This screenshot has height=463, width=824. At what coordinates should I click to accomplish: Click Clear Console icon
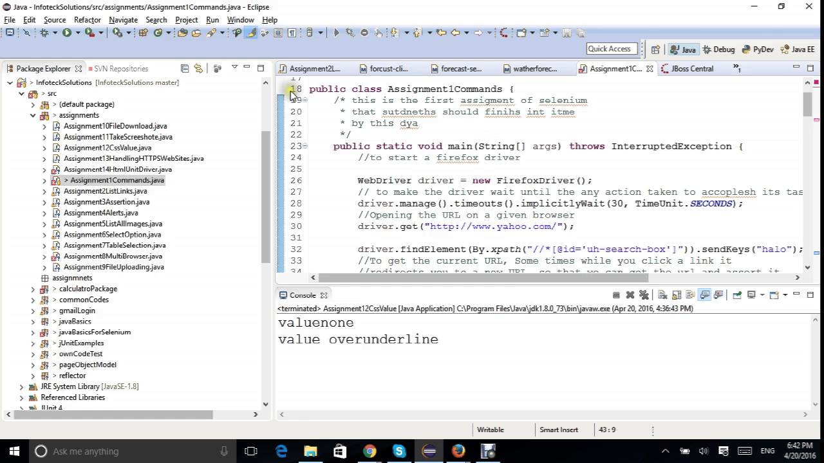[662, 295]
